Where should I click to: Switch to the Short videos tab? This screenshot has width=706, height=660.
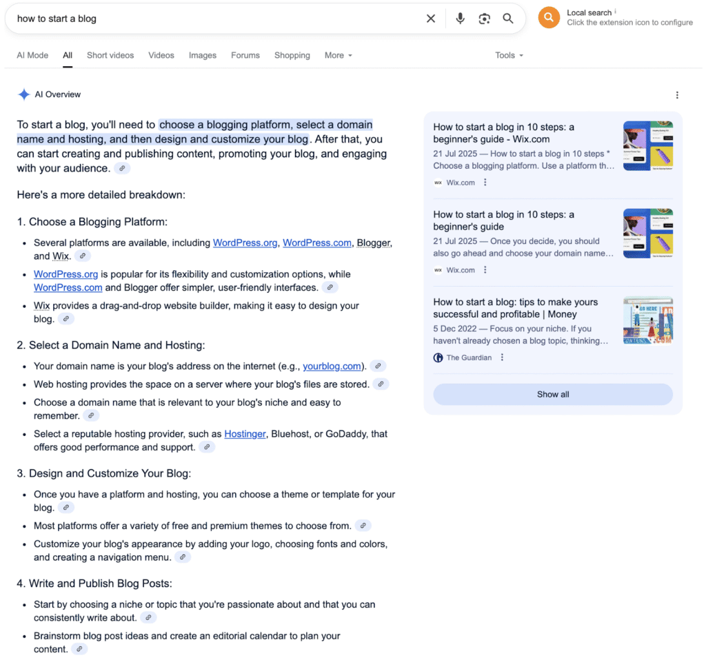[x=110, y=55]
